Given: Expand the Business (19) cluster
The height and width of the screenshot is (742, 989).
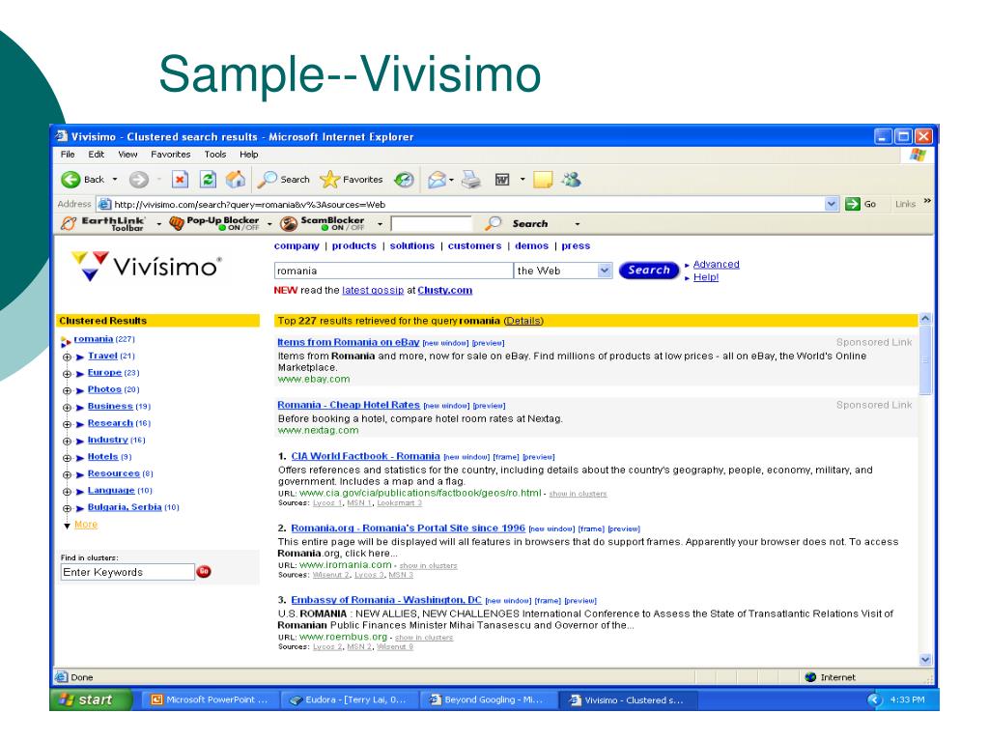Looking at the screenshot, I should click(67, 408).
